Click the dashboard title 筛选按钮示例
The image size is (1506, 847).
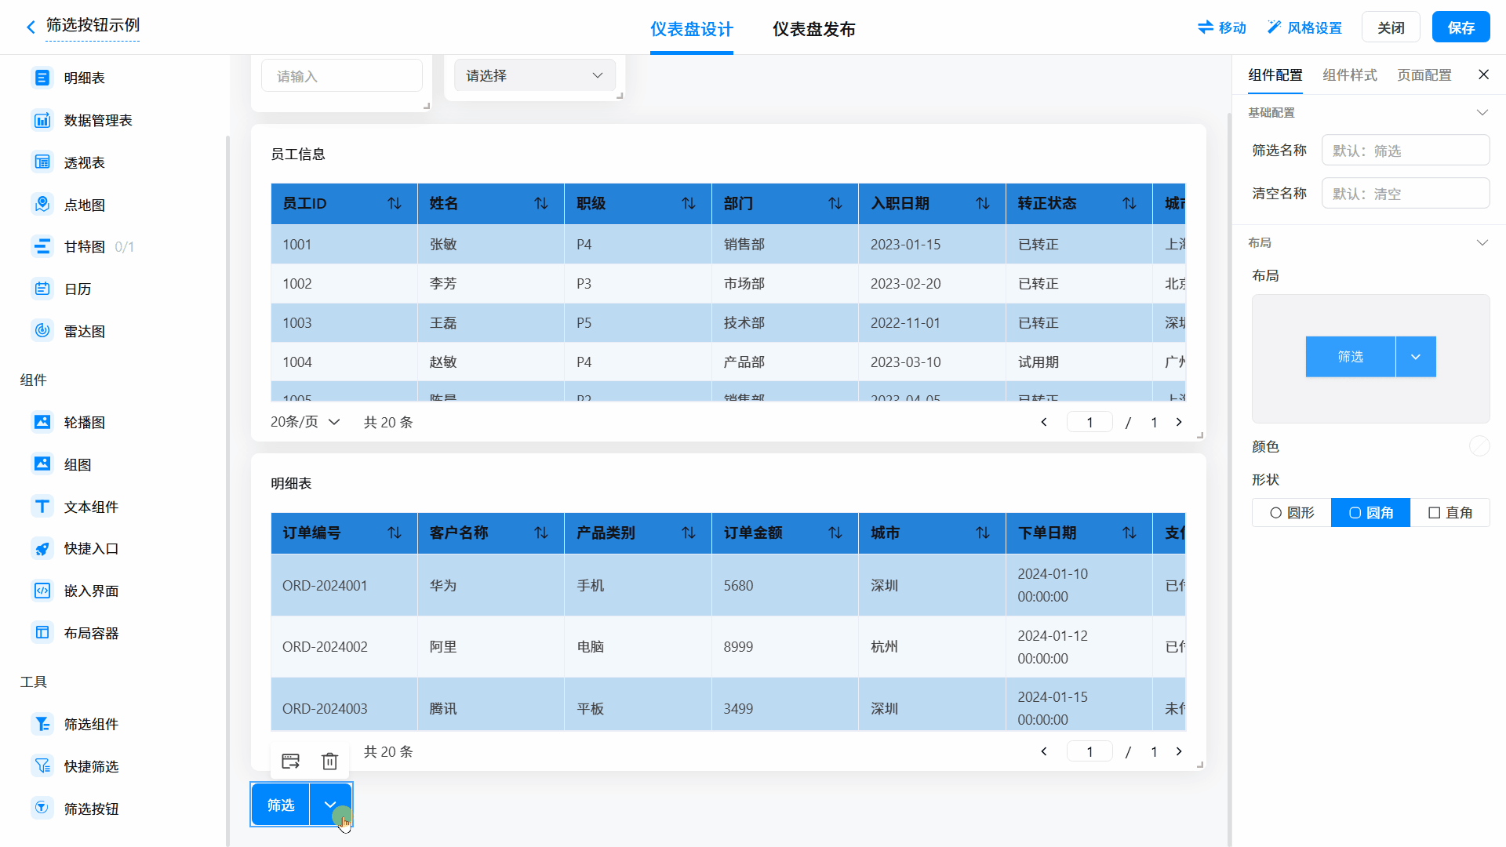tap(93, 26)
